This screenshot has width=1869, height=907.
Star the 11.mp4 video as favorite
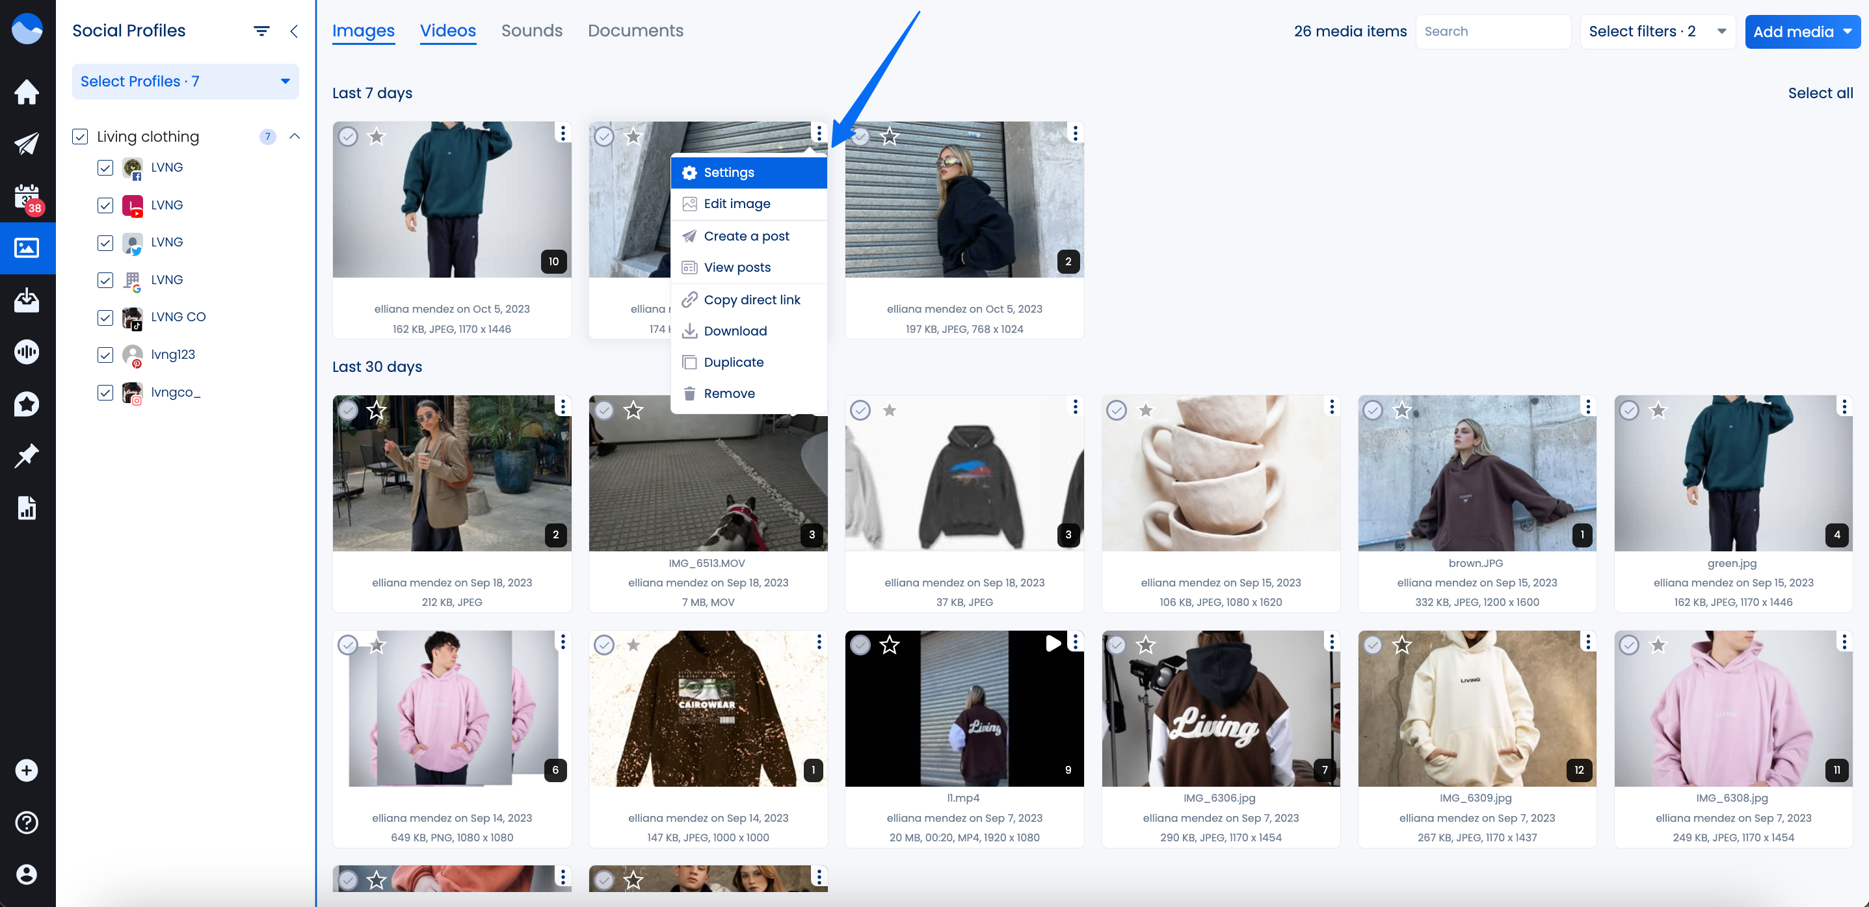coord(890,645)
